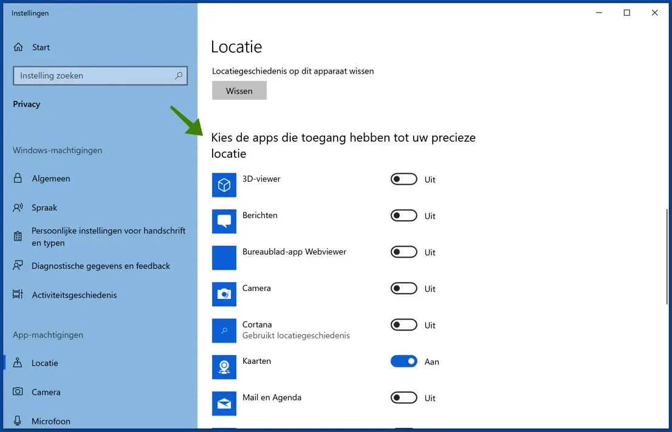The image size is (672, 432).
Task: Click the Instelling zoeken search field
Action: [x=100, y=76]
